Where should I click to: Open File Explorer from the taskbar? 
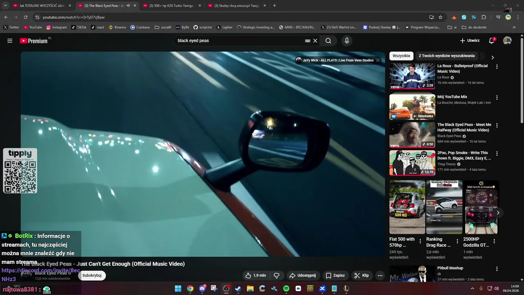[x=250, y=288]
